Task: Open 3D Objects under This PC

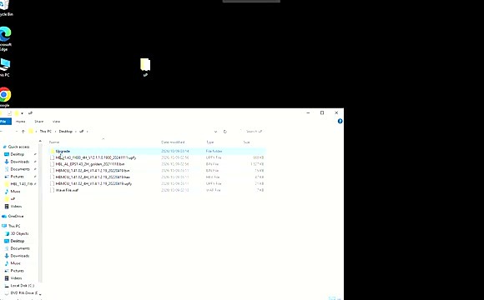Action: 19,233
